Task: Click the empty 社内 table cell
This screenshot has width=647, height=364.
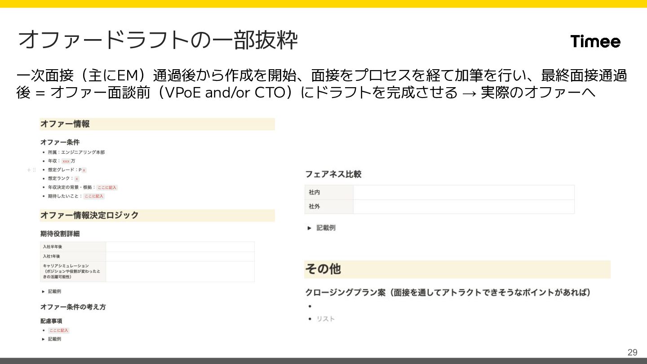Action: pos(463,192)
